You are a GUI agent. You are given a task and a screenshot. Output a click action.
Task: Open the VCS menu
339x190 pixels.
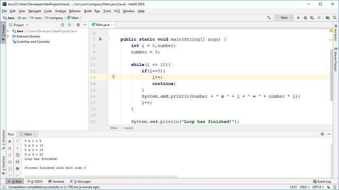click(x=117, y=11)
